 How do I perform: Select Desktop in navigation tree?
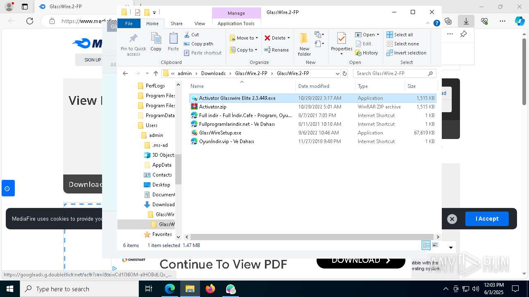(x=161, y=185)
